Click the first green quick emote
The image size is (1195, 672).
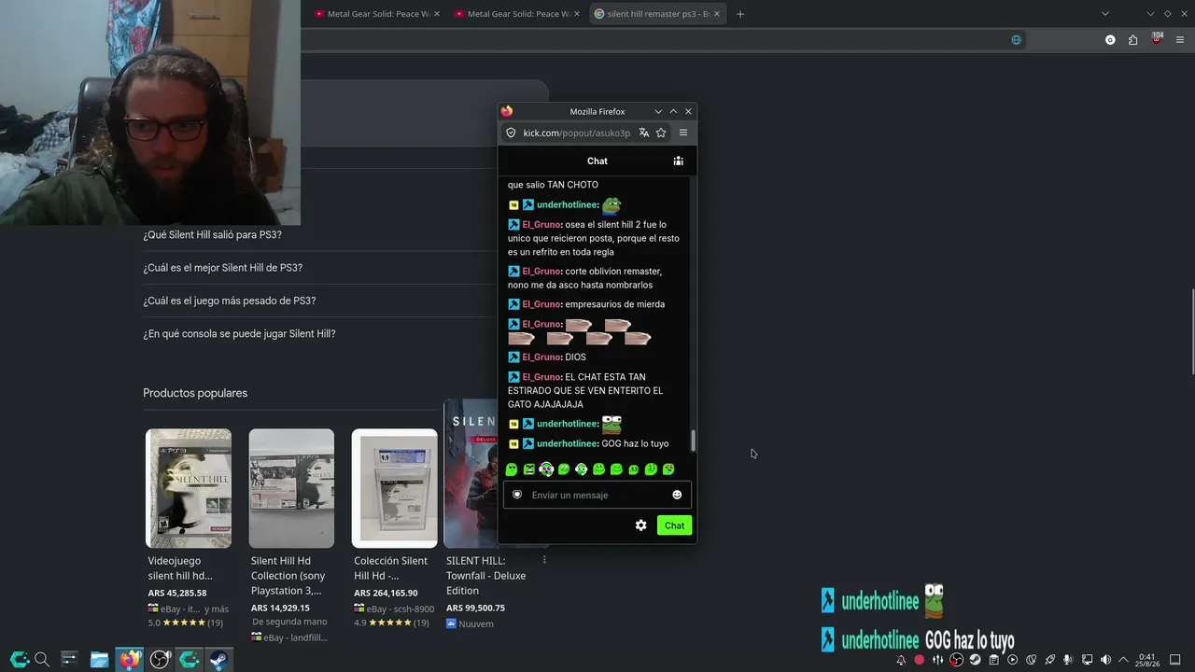(x=512, y=469)
